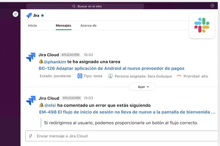The height and width of the screenshot is (146, 220).
Task: Click the high priority arrow icon
Action: tap(179, 76)
